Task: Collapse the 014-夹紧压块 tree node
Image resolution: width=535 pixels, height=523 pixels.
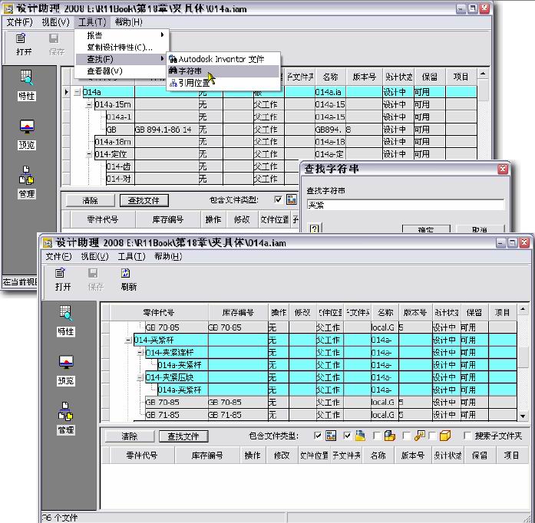Action: 140,377
